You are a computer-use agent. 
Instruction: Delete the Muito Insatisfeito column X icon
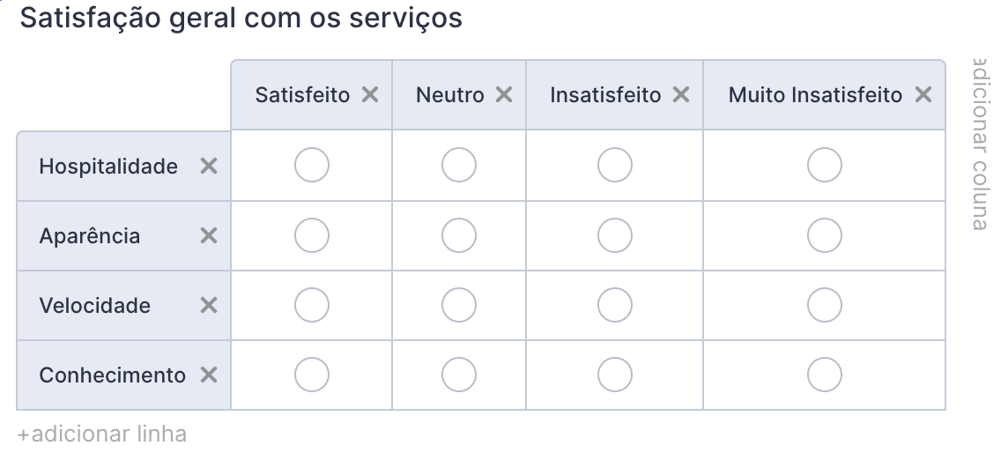click(x=923, y=95)
